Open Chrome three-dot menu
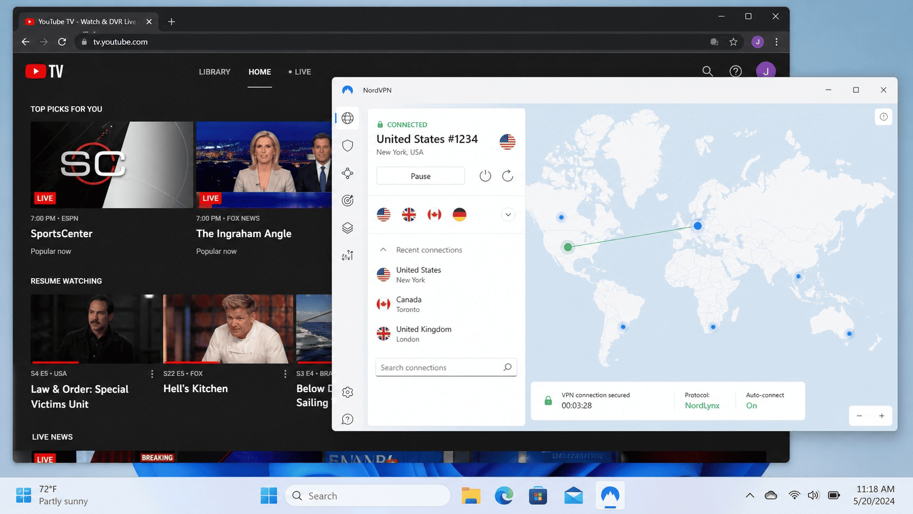The height and width of the screenshot is (514, 913). click(x=776, y=42)
